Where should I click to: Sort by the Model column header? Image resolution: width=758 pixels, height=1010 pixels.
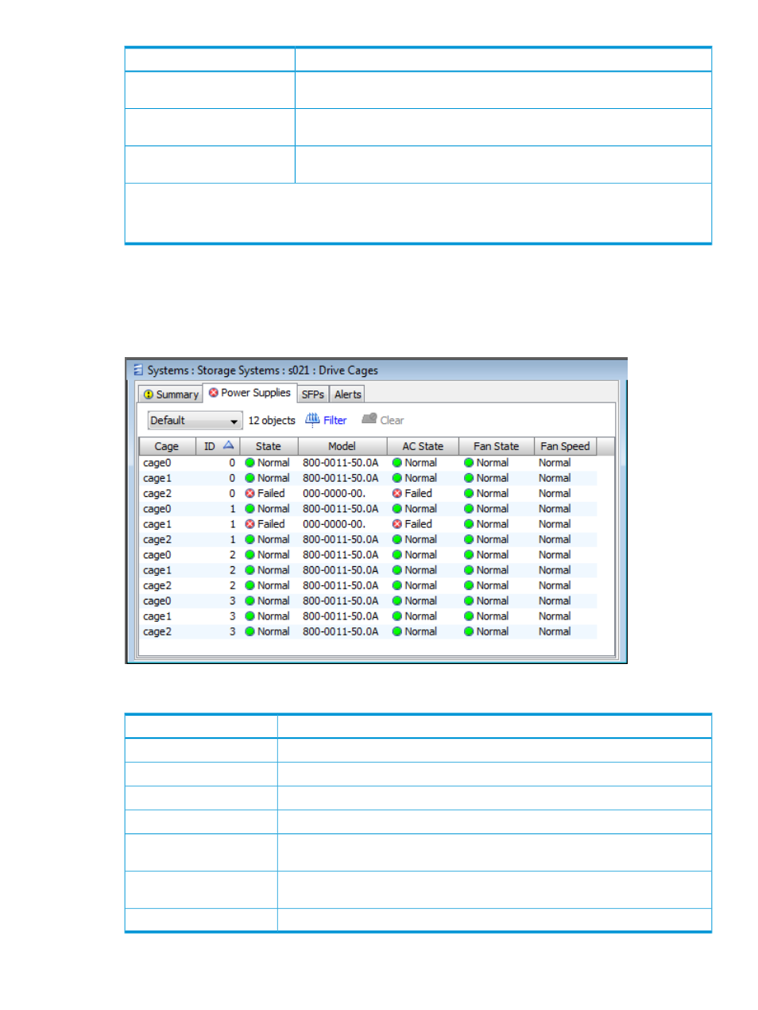click(x=342, y=446)
